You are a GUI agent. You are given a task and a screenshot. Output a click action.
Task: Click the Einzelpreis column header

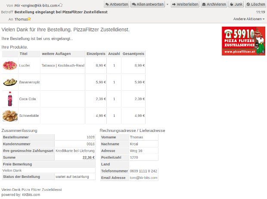(x=96, y=54)
